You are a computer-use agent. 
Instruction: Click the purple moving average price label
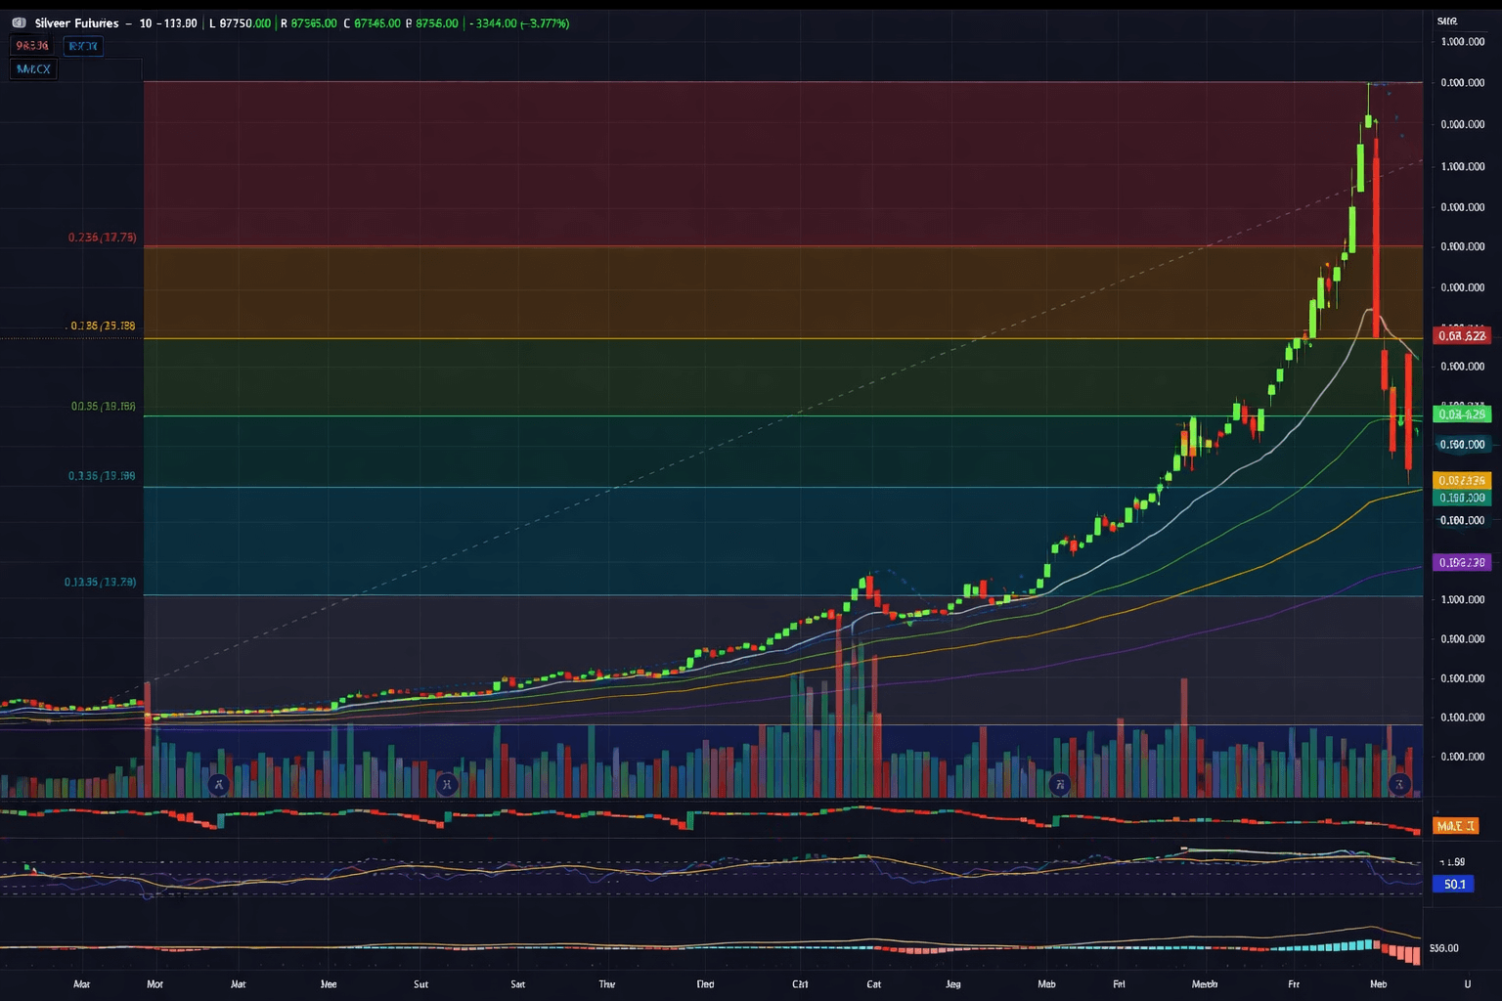click(x=1461, y=562)
